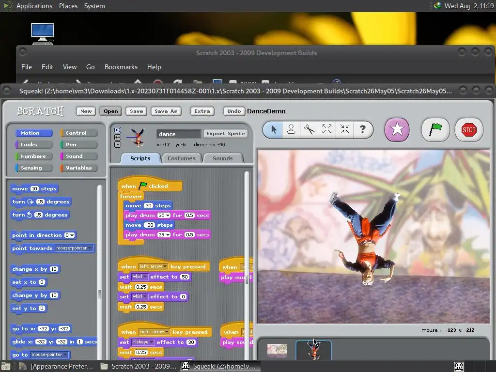Switch to the Scripts tab
The height and width of the screenshot is (372, 496).
point(140,158)
